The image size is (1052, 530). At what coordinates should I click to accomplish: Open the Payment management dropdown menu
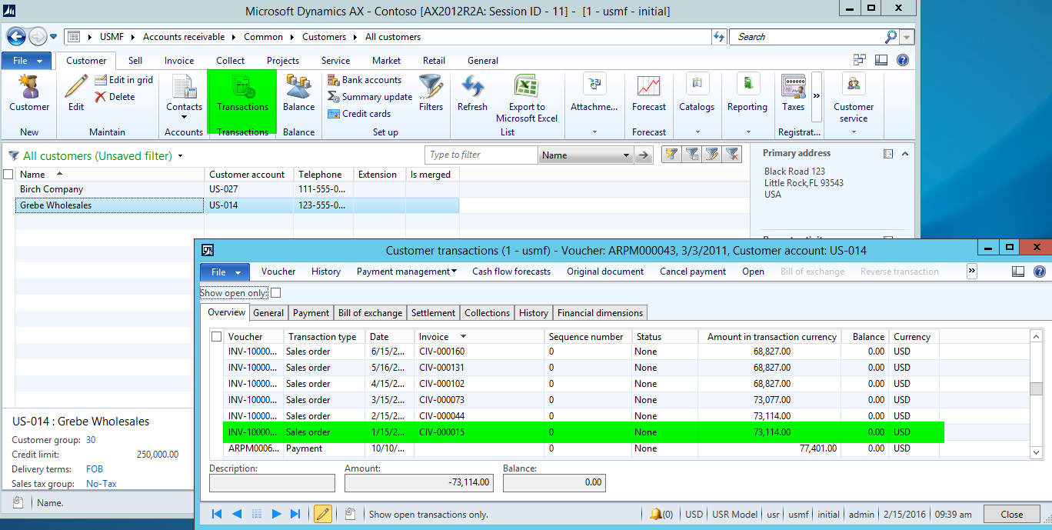coord(407,272)
